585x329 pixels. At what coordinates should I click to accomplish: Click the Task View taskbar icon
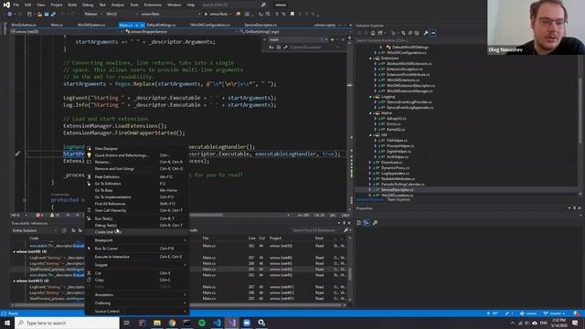126,323
